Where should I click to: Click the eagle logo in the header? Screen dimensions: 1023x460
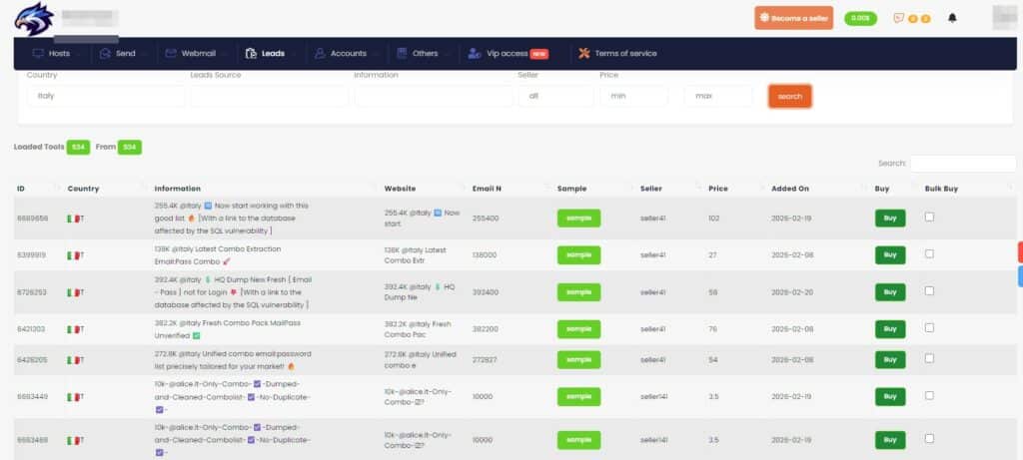point(34,20)
